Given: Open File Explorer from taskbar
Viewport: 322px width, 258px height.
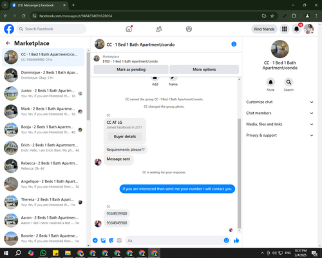Looking at the screenshot, I should click(68, 253).
